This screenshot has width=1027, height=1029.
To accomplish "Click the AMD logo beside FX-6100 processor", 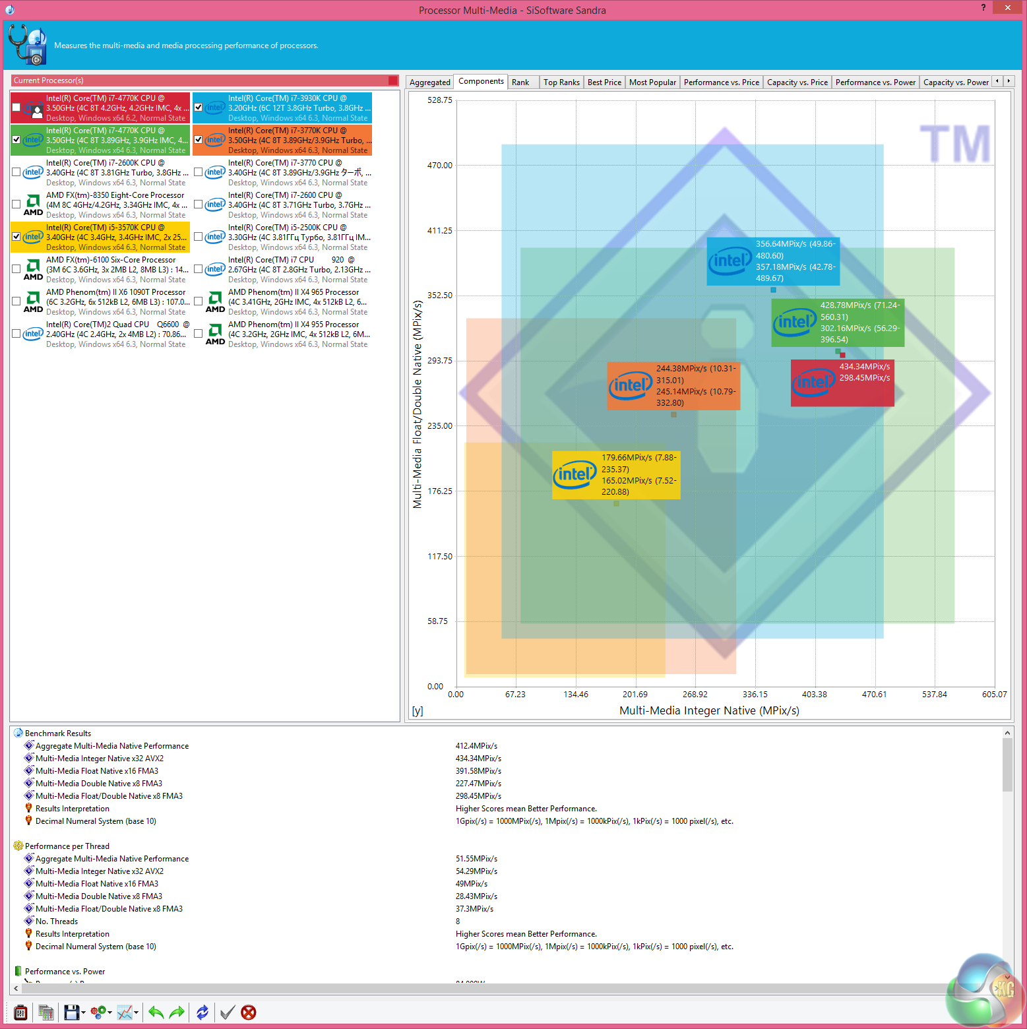I will [33, 269].
